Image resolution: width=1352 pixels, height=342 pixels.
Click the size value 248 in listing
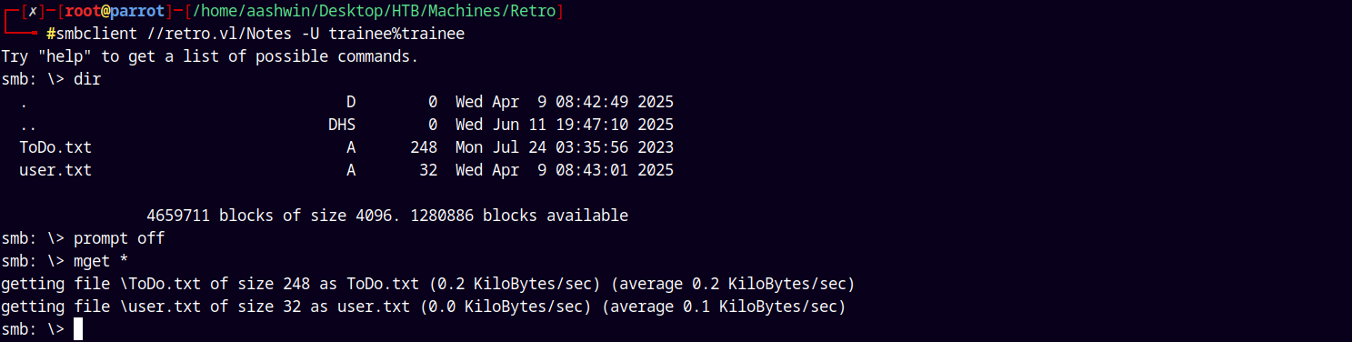(424, 147)
